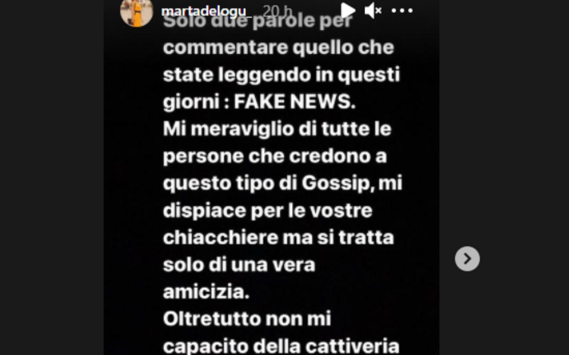Click the word "amicizia." in the story
Image resolution: width=569 pixels, height=355 pixels.
point(206,292)
